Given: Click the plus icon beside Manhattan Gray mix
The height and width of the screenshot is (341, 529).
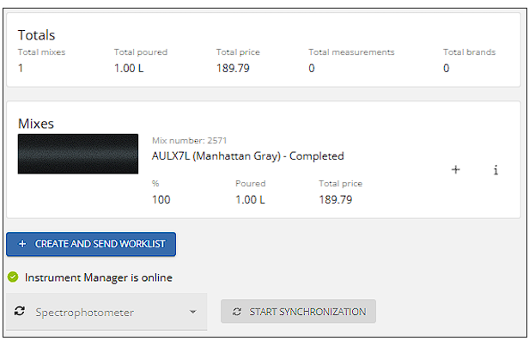Looking at the screenshot, I should click(x=455, y=169).
